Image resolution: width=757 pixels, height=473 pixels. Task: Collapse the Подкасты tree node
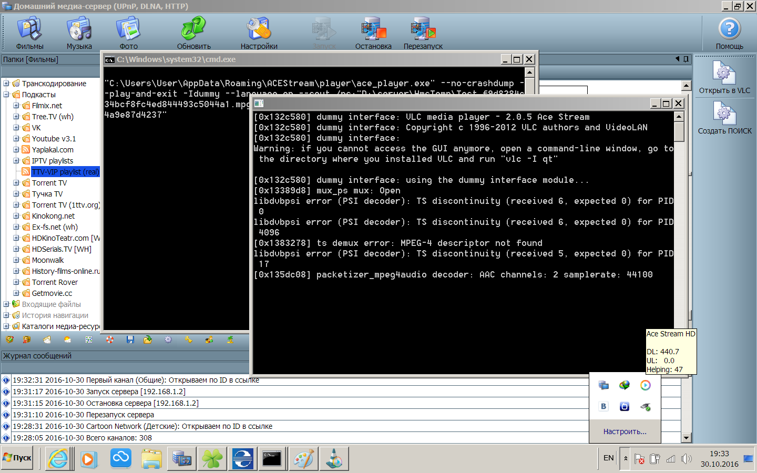[6, 95]
